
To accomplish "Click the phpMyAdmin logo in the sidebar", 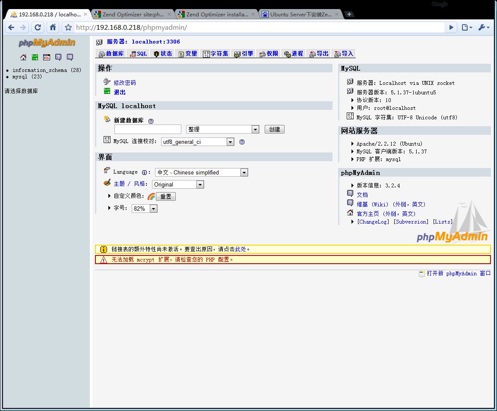I will 47,42.
